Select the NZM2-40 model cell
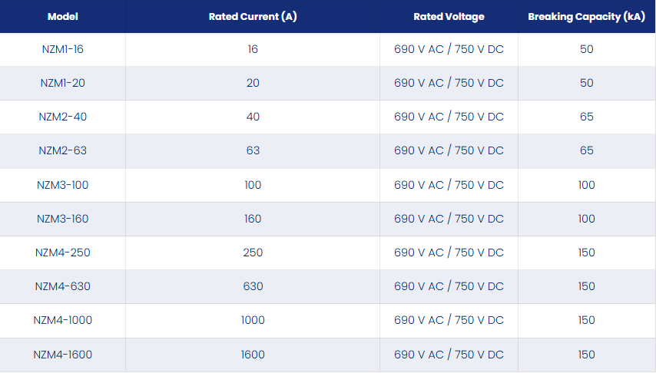The image size is (656, 373). click(63, 117)
